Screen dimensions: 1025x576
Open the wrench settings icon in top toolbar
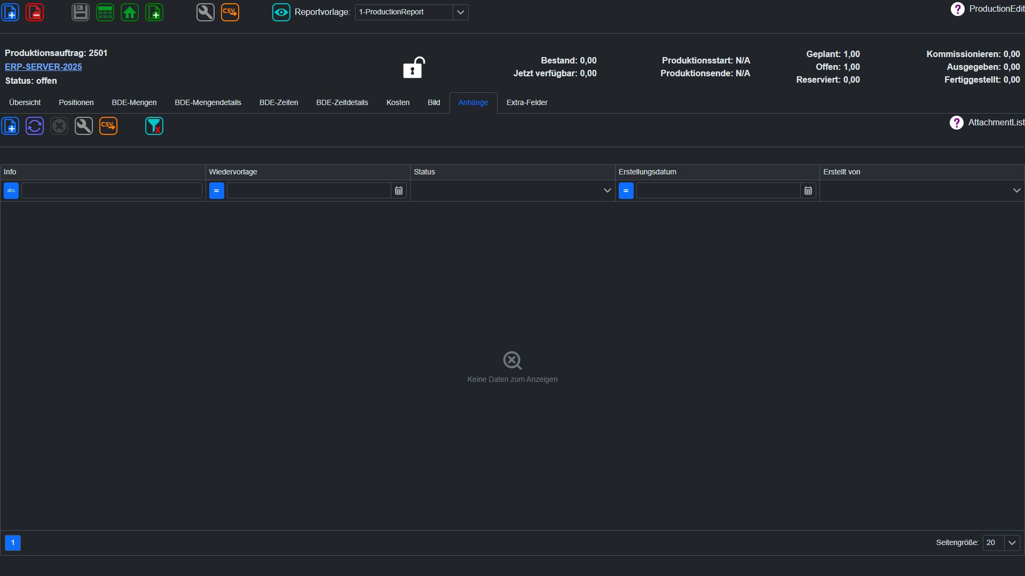tap(206, 12)
